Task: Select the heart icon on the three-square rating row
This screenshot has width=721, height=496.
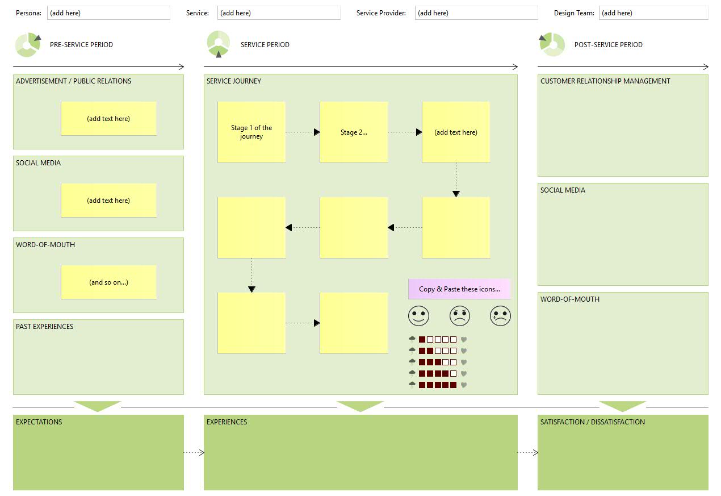Action: pyautogui.click(x=463, y=362)
